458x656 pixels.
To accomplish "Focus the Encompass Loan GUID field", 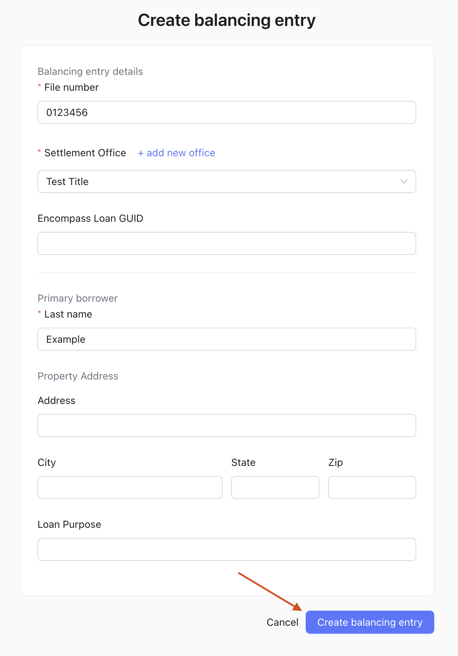I will tap(227, 243).
